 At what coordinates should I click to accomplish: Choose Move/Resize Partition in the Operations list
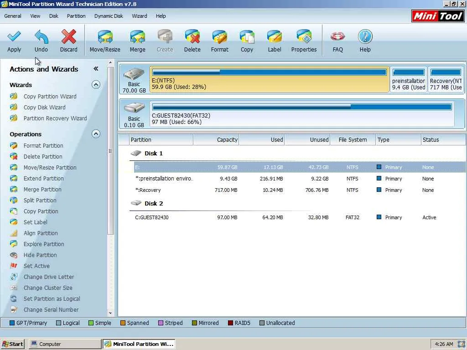point(50,168)
